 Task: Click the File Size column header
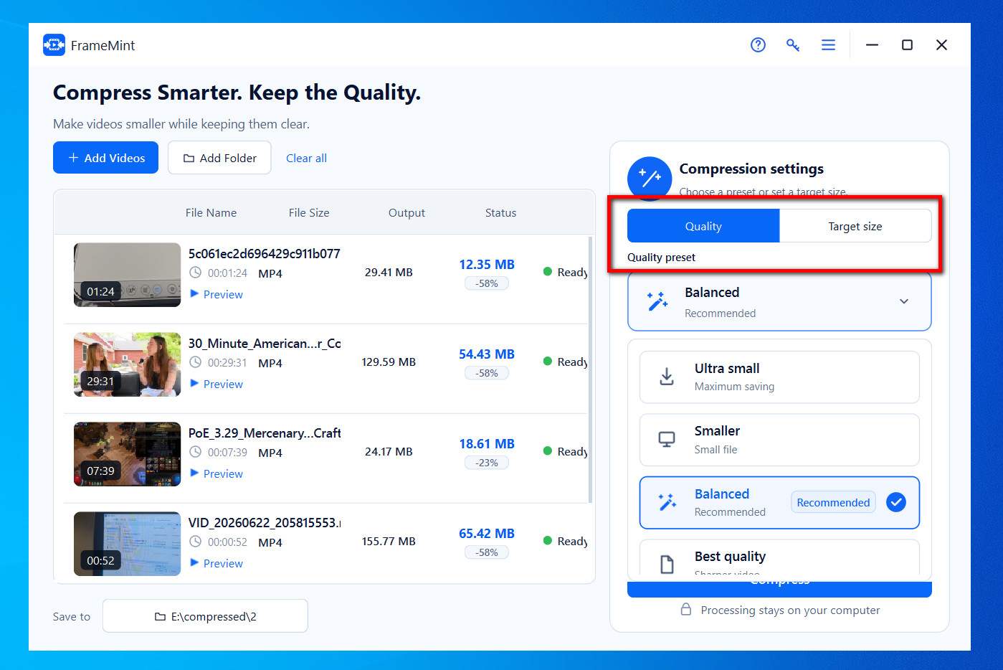pyautogui.click(x=309, y=213)
